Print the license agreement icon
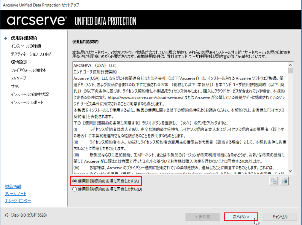 point(284,181)
